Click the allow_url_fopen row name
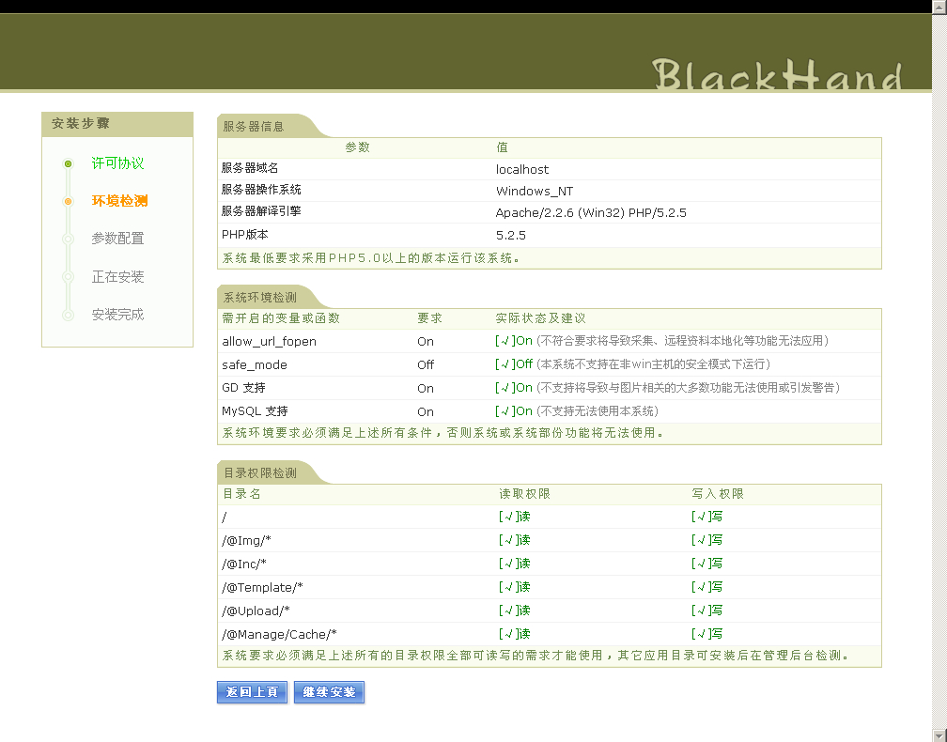The width and height of the screenshot is (947, 742). click(x=270, y=342)
